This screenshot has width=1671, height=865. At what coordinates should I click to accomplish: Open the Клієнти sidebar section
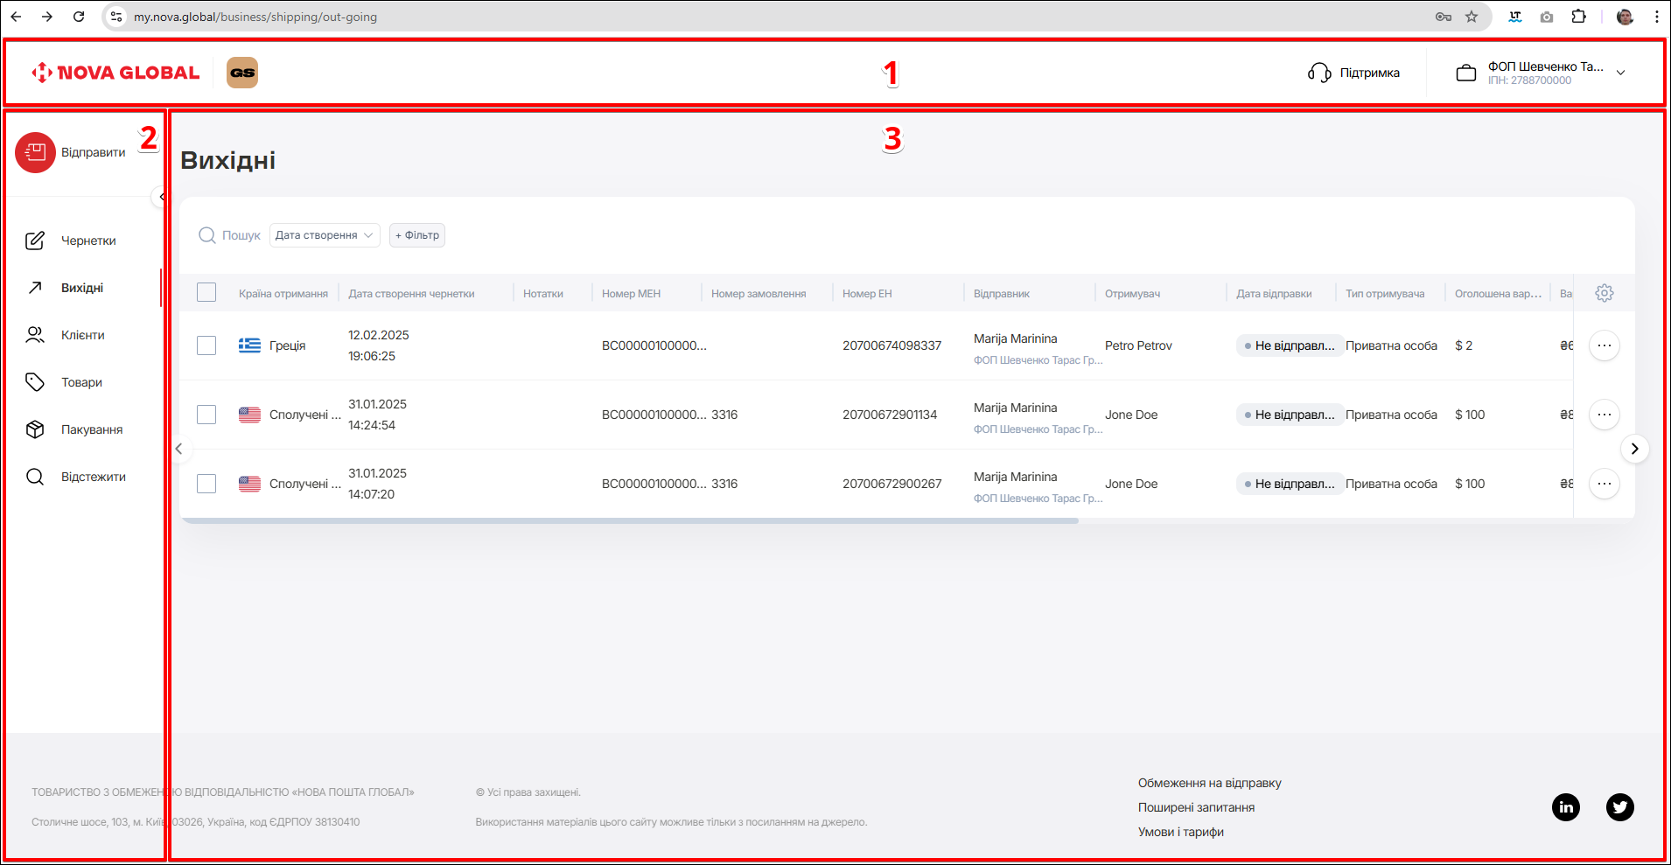82,335
